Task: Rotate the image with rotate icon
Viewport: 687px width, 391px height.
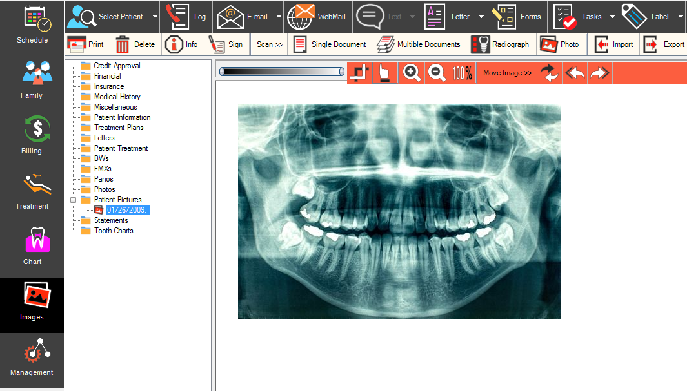Action: (550, 73)
